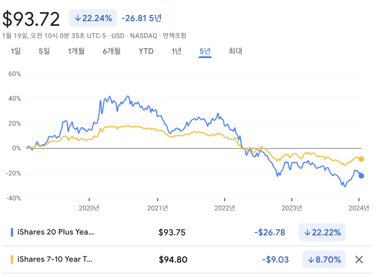Click the -26.81 5년 change text
The width and height of the screenshot is (376, 277).
(141, 18)
